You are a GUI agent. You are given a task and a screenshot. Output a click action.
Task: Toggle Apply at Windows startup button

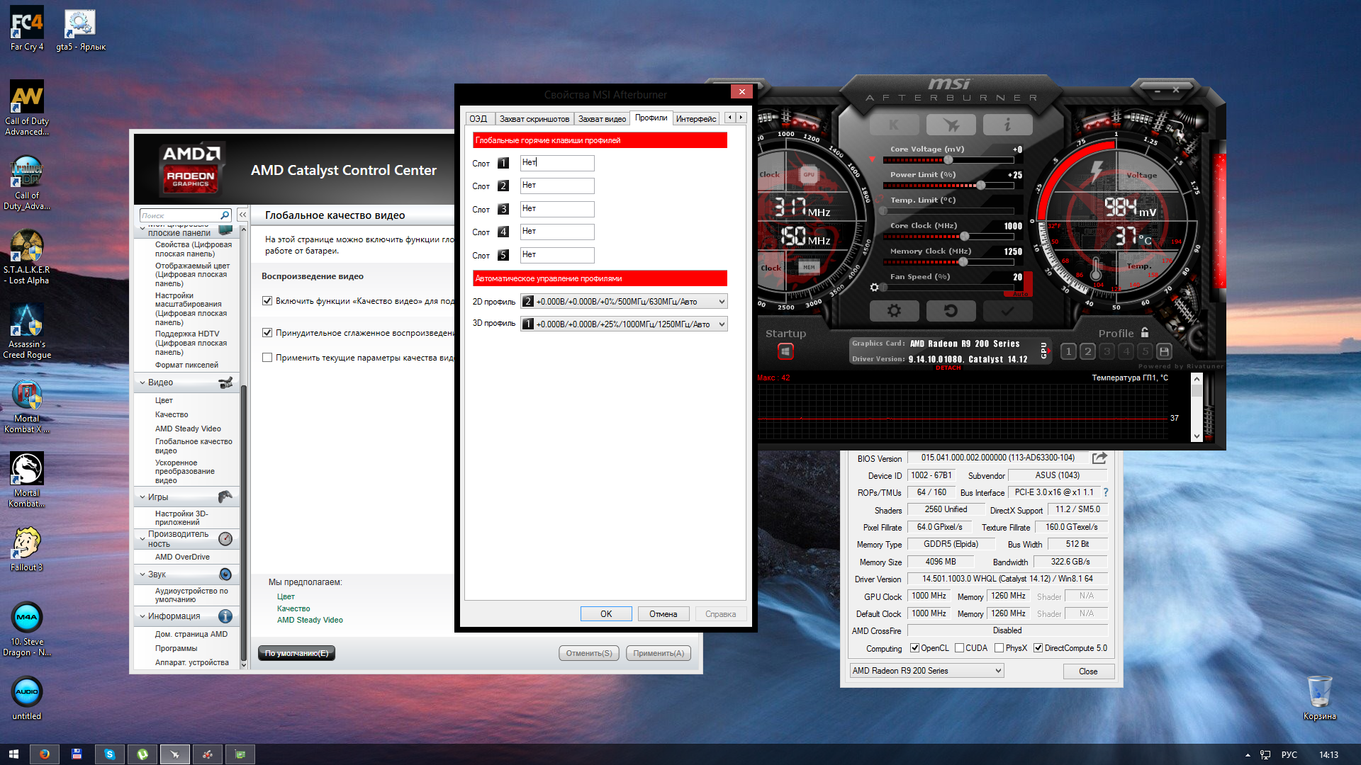[x=785, y=351]
